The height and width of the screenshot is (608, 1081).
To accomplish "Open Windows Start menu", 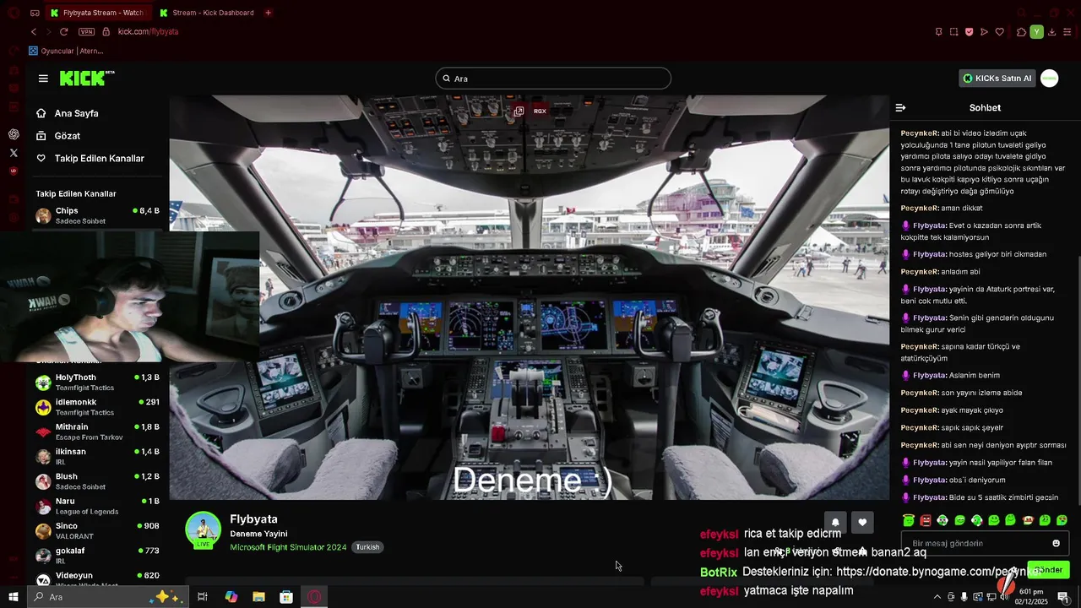I will (14, 597).
